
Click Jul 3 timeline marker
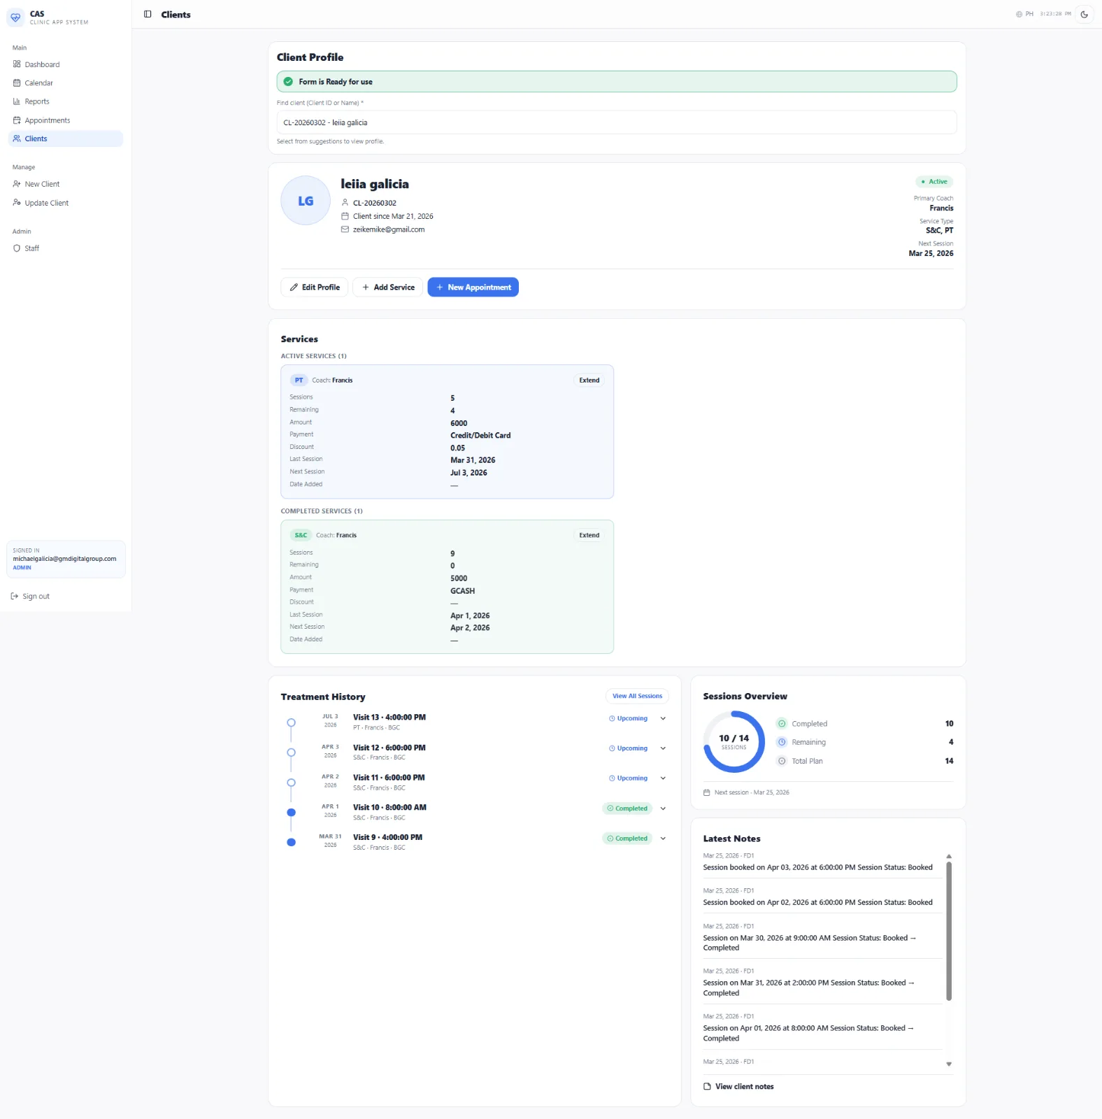click(x=291, y=722)
